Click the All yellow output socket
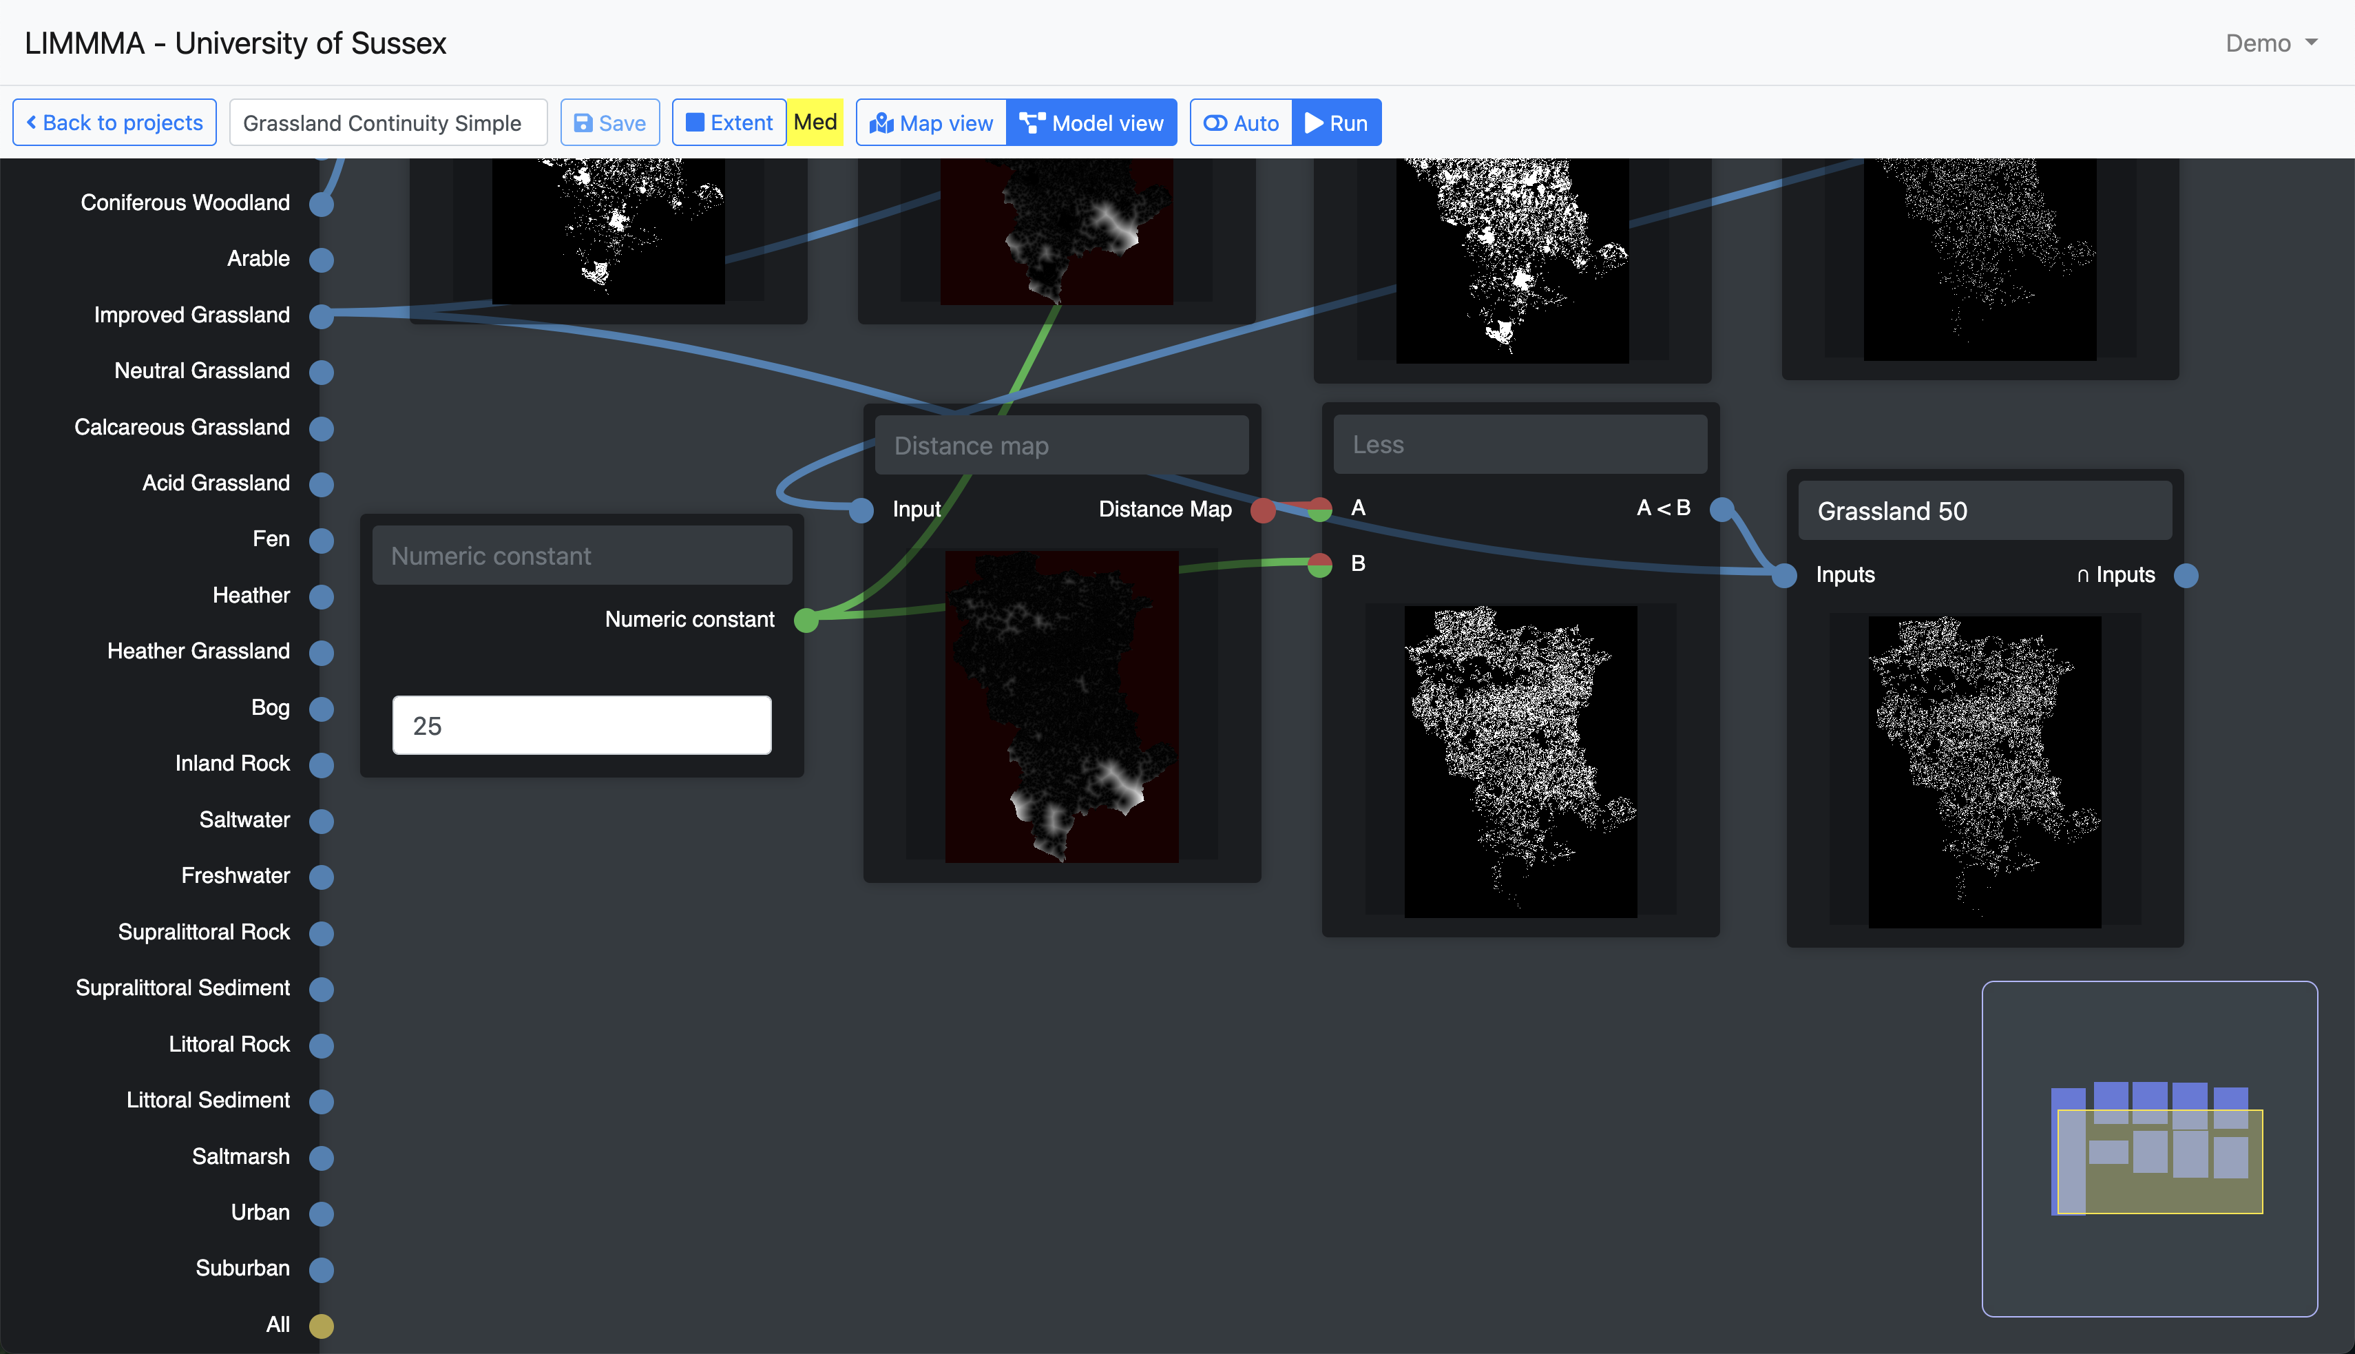The image size is (2355, 1354). point(322,1325)
